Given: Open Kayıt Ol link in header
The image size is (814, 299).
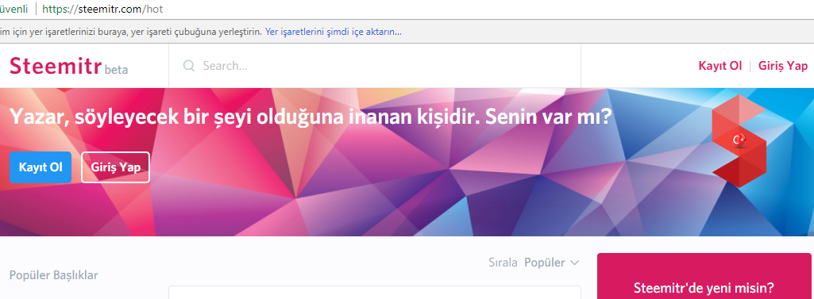Looking at the screenshot, I should [720, 66].
